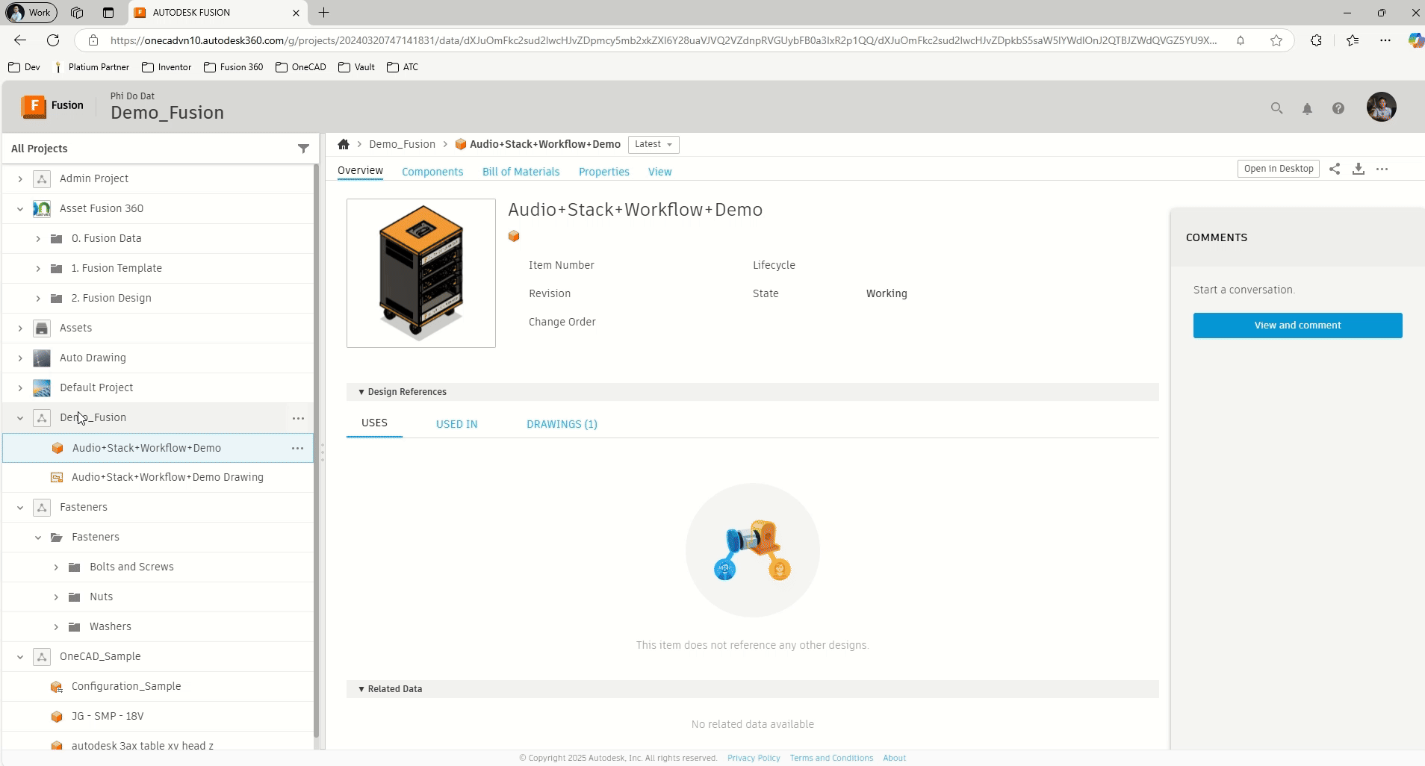Open the user profile avatar
Viewport: 1425px width, 766px height.
(x=1382, y=107)
